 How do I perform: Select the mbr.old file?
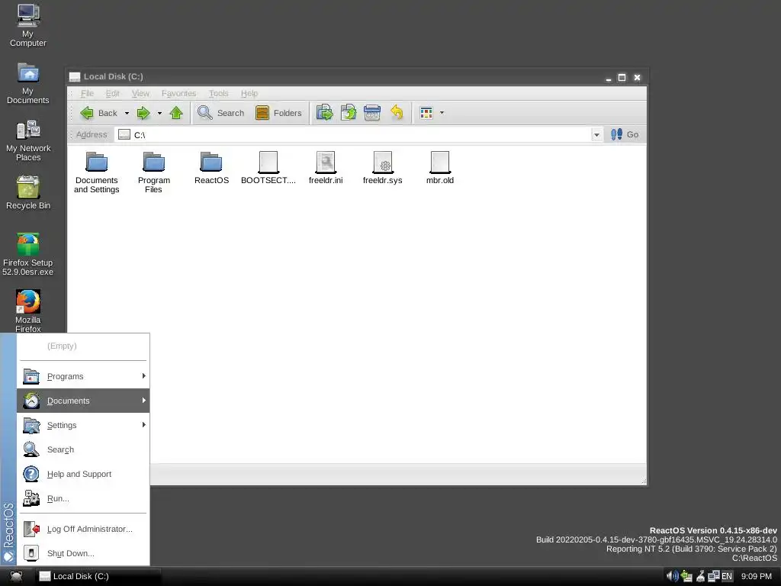point(440,169)
